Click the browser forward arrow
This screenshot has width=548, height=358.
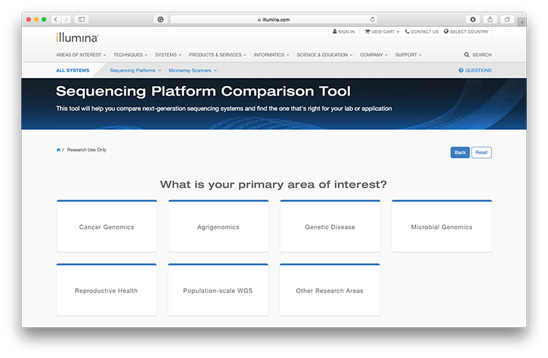coord(66,20)
